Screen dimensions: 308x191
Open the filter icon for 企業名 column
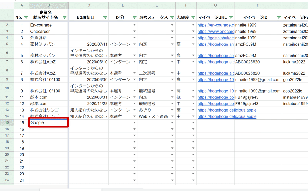(x=64, y=17)
